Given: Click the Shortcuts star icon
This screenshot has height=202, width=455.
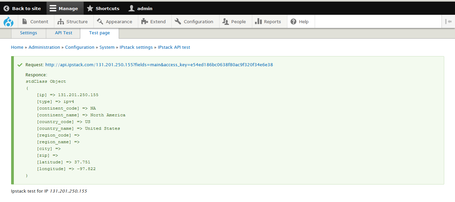Looking at the screenshot, I should coord(90,8).
